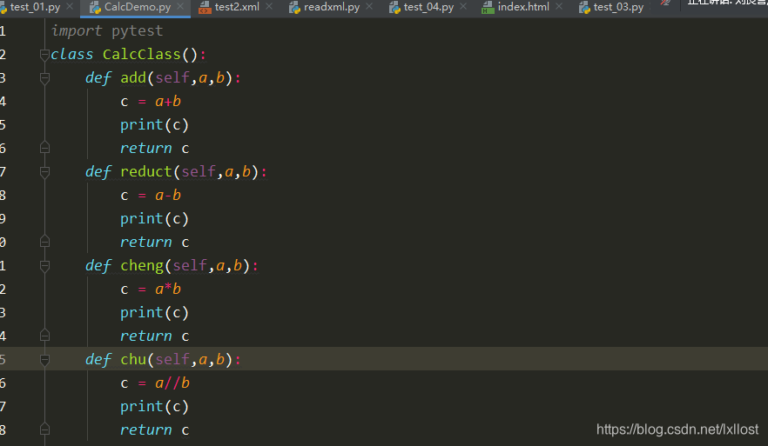
Task: Click the 'import pytest' line
Action: [107, 30]
